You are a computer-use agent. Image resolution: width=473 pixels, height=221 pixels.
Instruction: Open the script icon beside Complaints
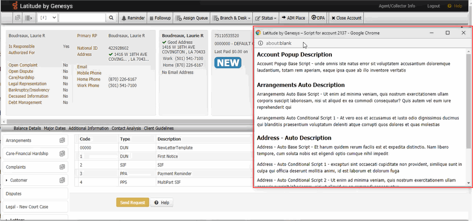[x=62, y=167]
